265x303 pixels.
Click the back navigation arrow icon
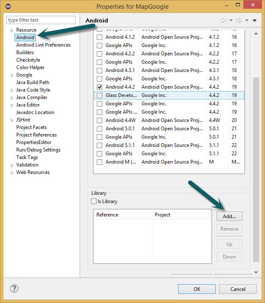click(223, 20)
